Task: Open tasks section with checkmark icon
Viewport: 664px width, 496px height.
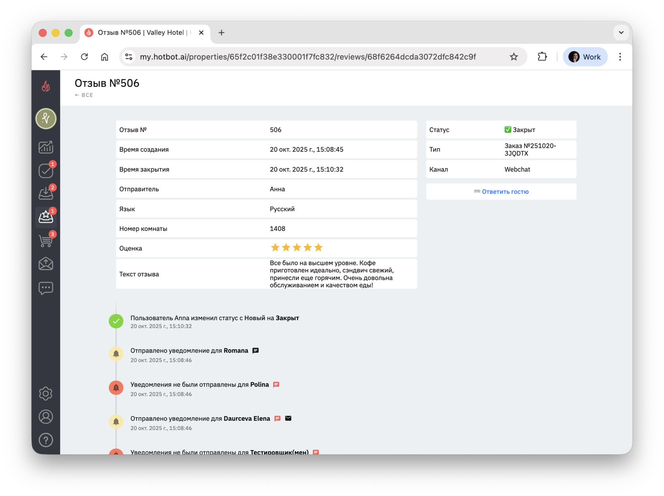Action: click(46, 171)
